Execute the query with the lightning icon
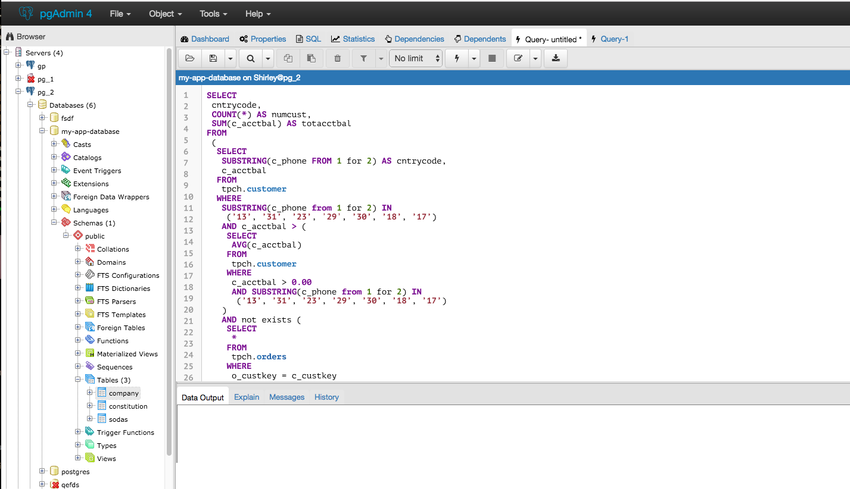 pyautogui.click(x=457, y=58)
